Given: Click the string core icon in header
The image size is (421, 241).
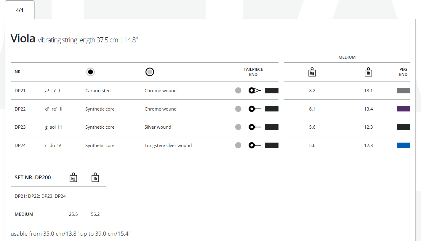Looking at the screenshot, I should (x=90, y=72).
